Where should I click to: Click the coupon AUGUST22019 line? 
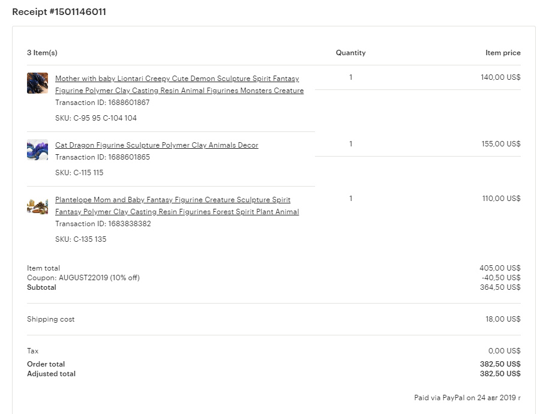[x=83, y=278]
